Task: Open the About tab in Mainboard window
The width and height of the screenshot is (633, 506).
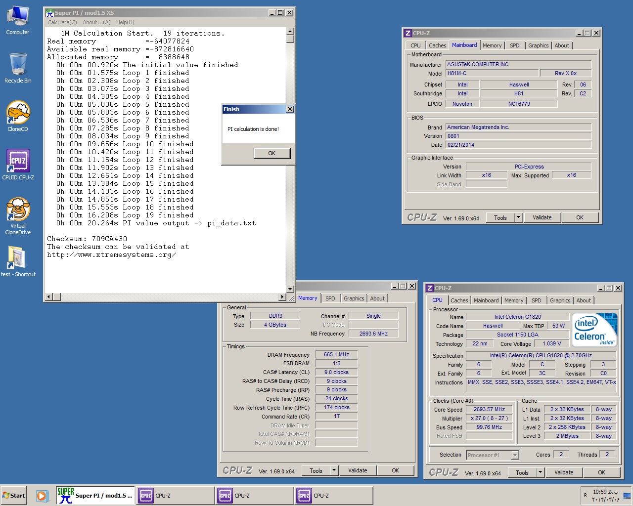Action: [562, 45]
